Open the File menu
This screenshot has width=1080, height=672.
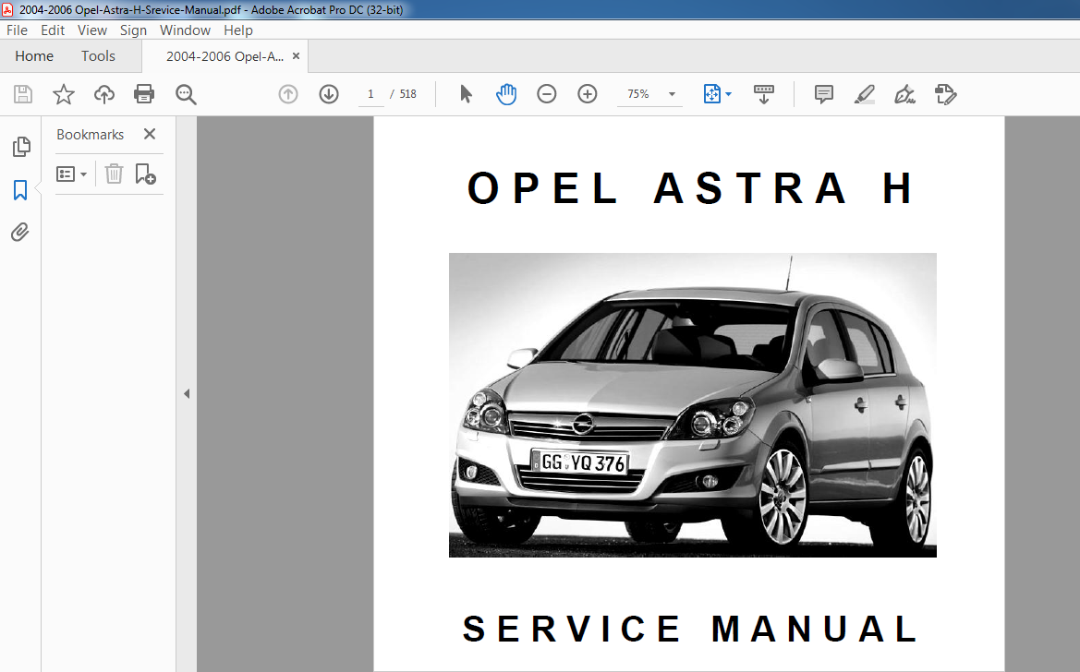(17, 30)
